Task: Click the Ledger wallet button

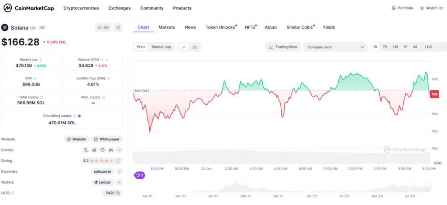Action: coord(103,182)
